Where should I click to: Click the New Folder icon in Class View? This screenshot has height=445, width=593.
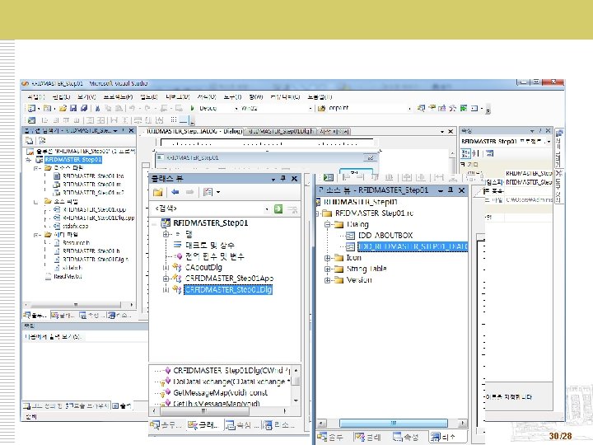[158, 192]
